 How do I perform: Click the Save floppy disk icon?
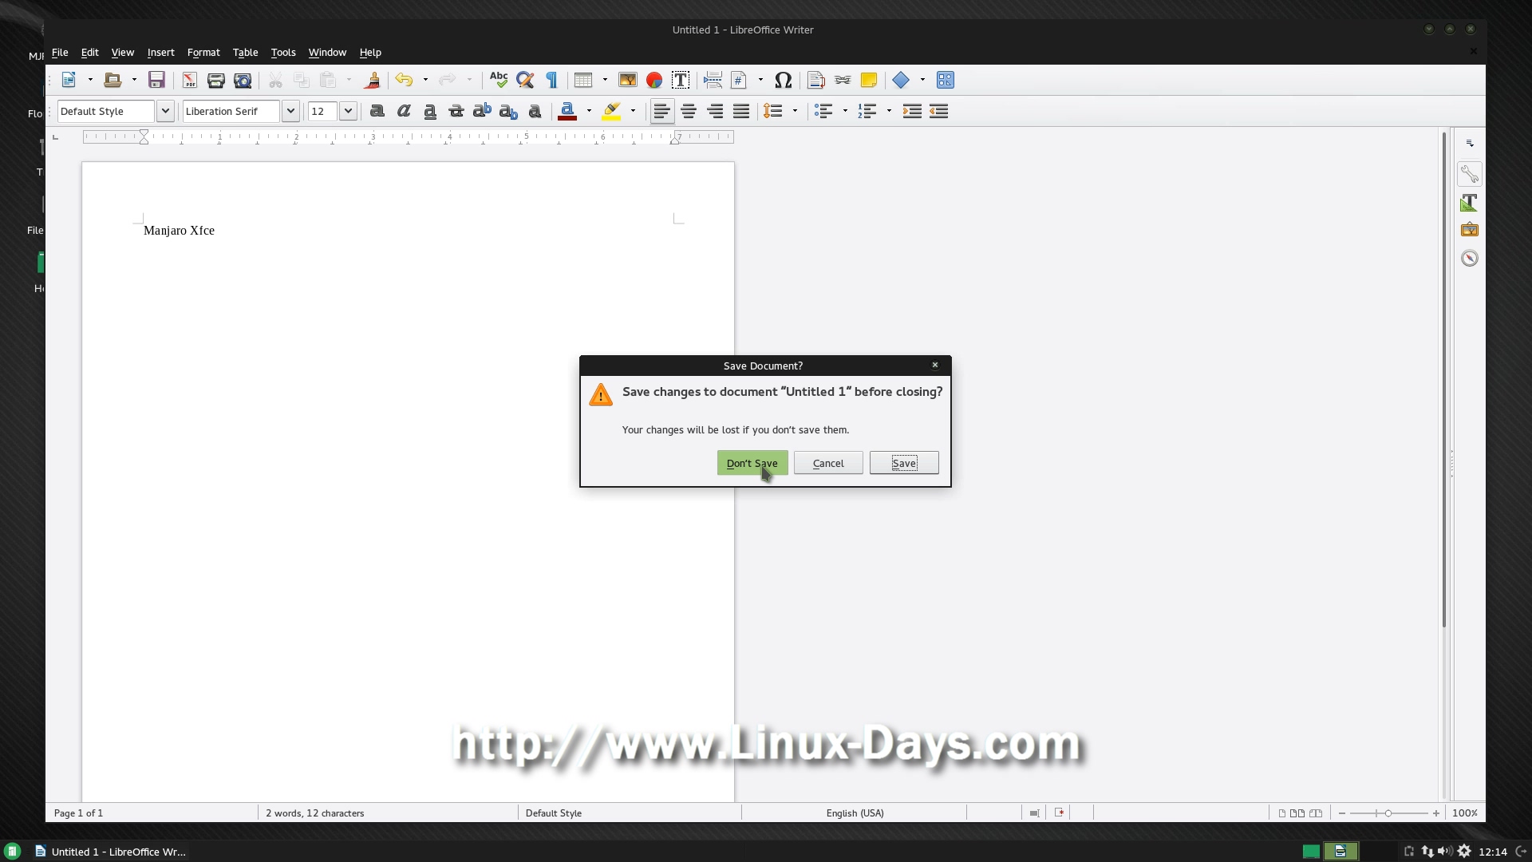click(156, 80)
